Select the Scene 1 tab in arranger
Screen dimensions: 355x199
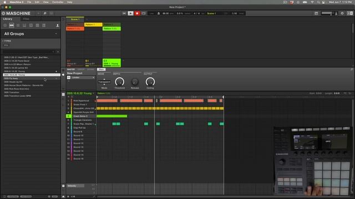75,19
